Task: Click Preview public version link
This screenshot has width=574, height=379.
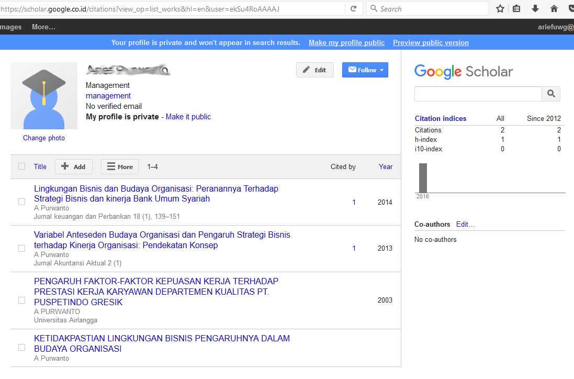Action: [x=431, y=43]
